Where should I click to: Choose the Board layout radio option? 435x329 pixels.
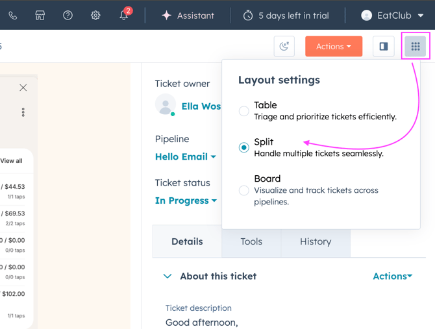(244, 190)
